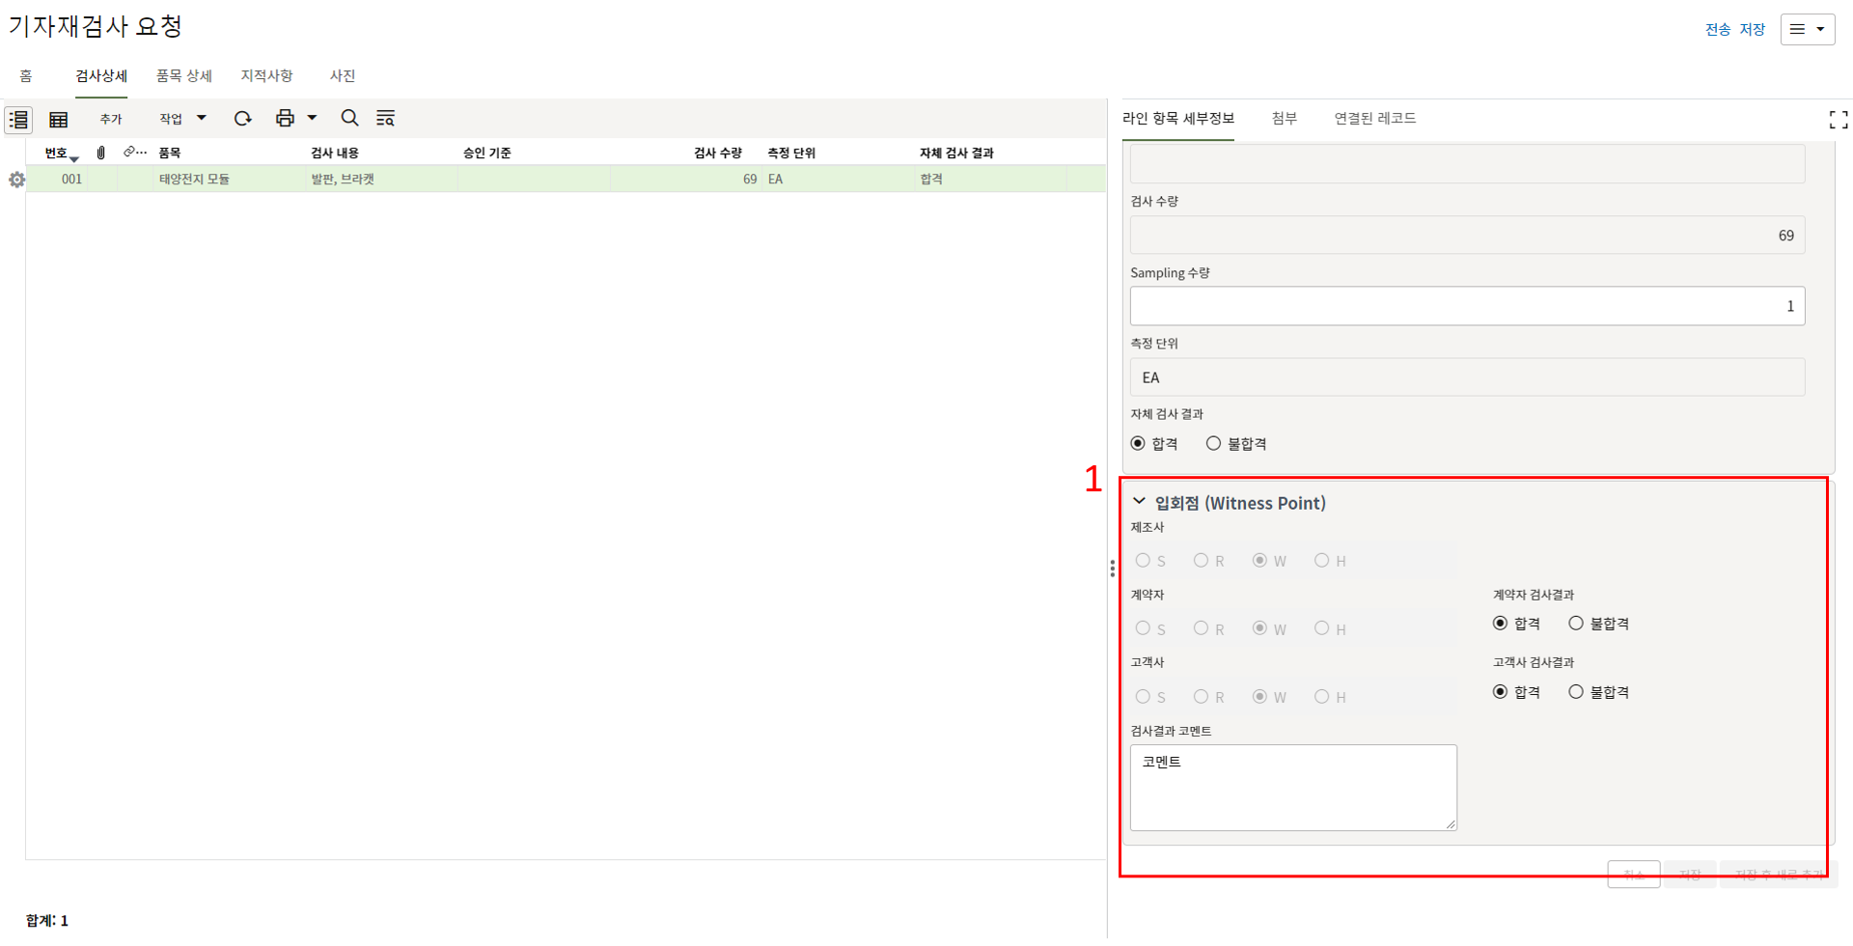
Task: Click the 전송 link
Action: coord(1717,29)
